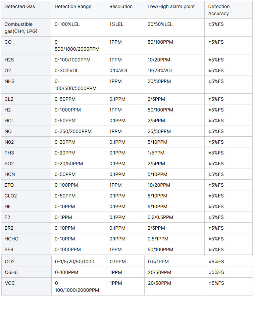
Task: Select the NH3 row label
Action: (26, 85)
